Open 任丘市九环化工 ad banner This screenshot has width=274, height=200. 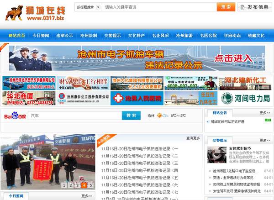[191, 98]
